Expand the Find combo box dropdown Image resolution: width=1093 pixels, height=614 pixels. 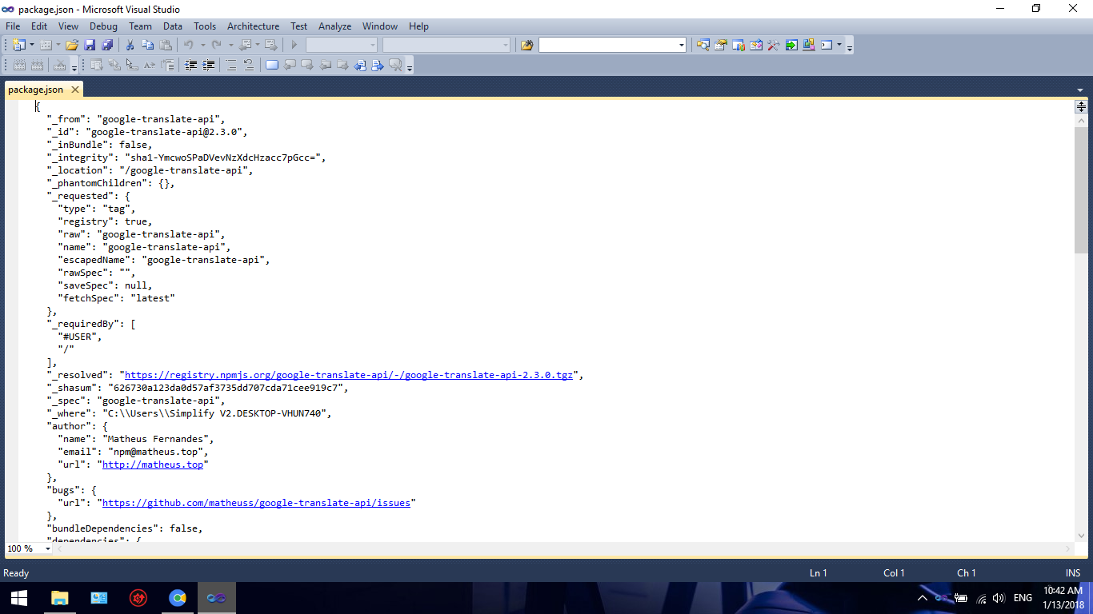pos(682,45)
